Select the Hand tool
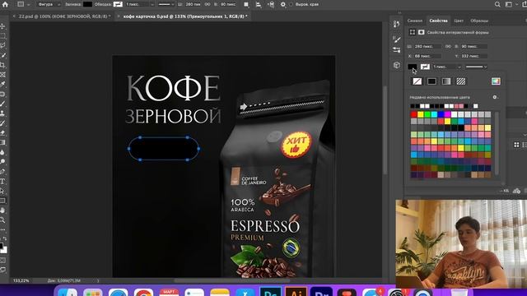 click(x=2, y=210)
